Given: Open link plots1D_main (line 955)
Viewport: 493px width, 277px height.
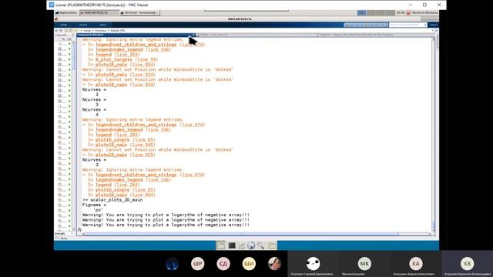Looking at the screenshot, I should tap(126, 155).
